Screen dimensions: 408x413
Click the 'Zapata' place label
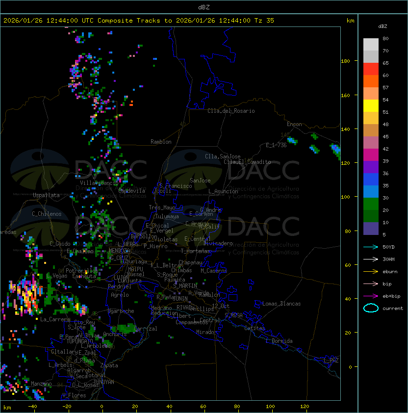[109, 365]
